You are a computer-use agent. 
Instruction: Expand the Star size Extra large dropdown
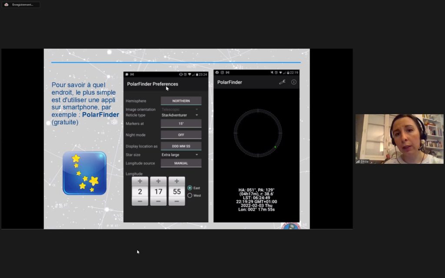(x=180, y=155)
